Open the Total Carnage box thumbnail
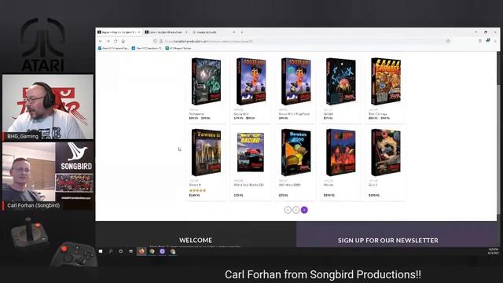This screenshot has height=283, width=503. point(386,82)
